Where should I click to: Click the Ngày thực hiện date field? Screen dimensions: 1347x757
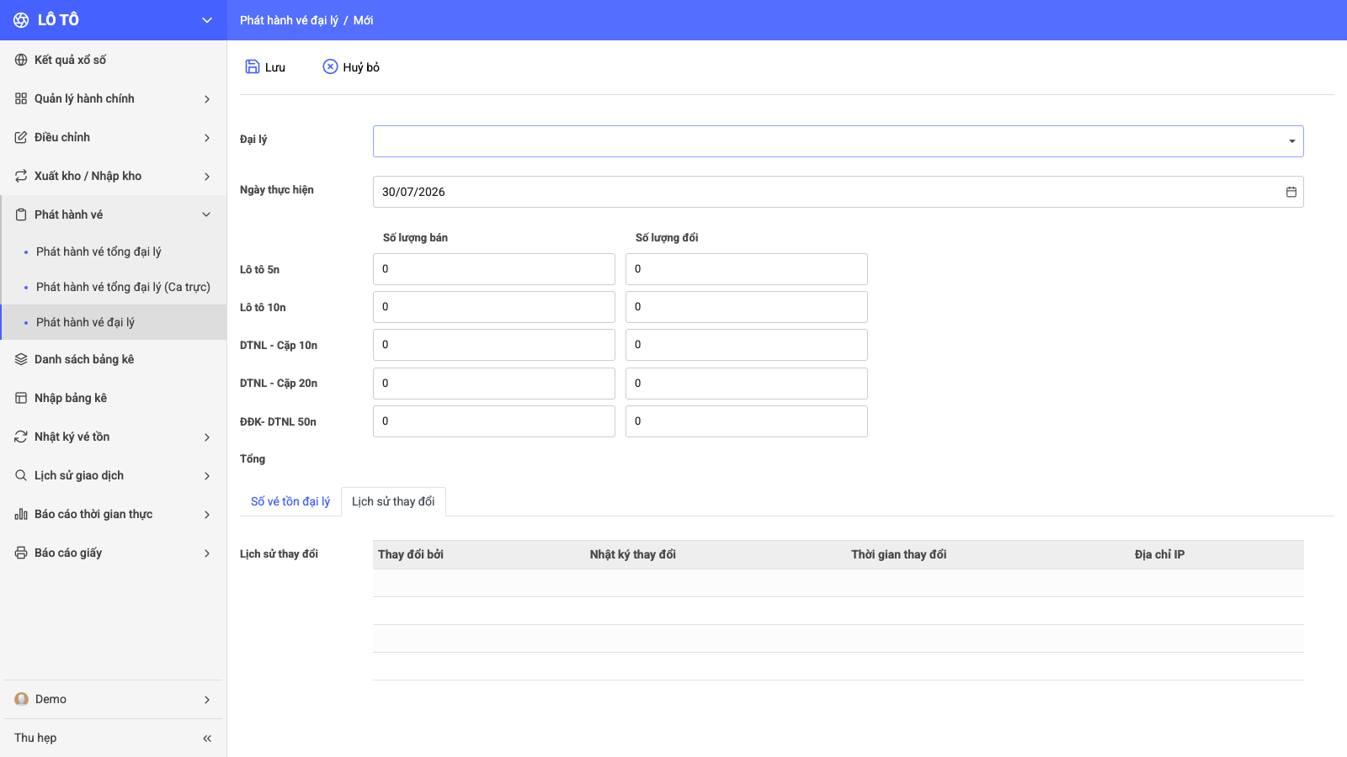pos(838,192)
